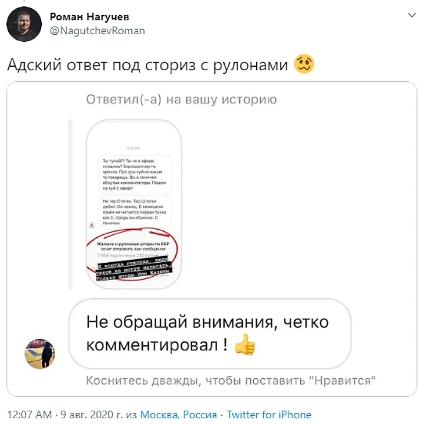Click the small sender icon inside story
The height and width of the screenshot is (424, 424).
click(x=92, y=225)
